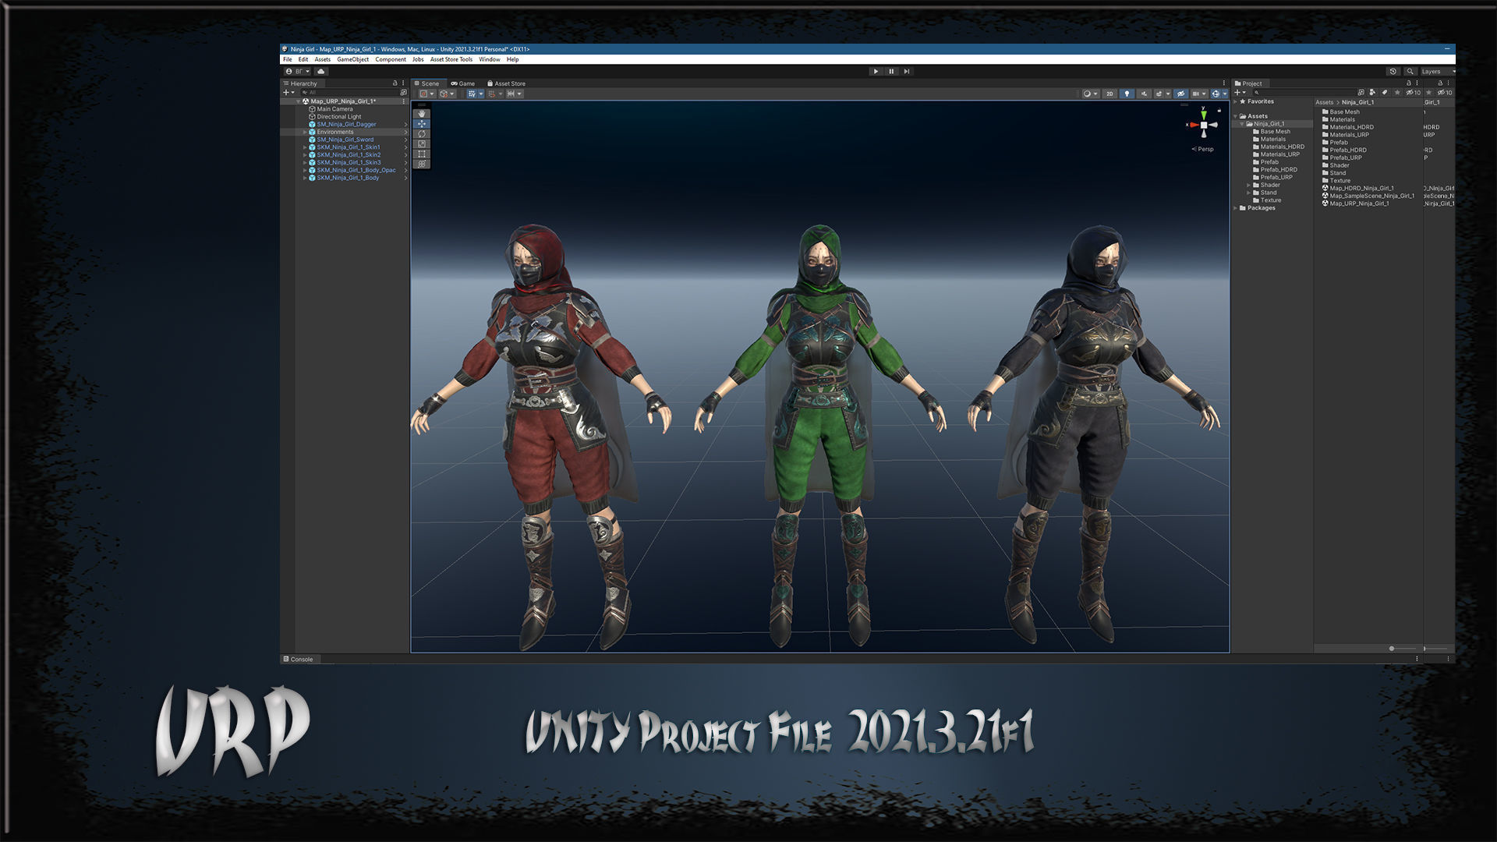Toggle scene audio
The width and height of the screenshot is (1497, 842).
tap(1144, 94)
